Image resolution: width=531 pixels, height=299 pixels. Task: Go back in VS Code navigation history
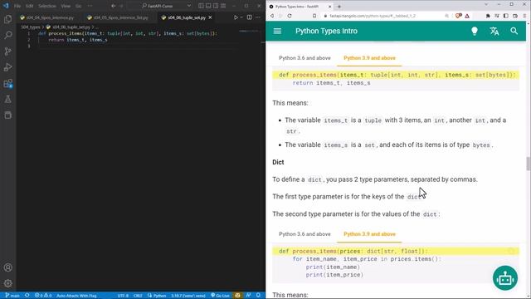coord(114,6)
